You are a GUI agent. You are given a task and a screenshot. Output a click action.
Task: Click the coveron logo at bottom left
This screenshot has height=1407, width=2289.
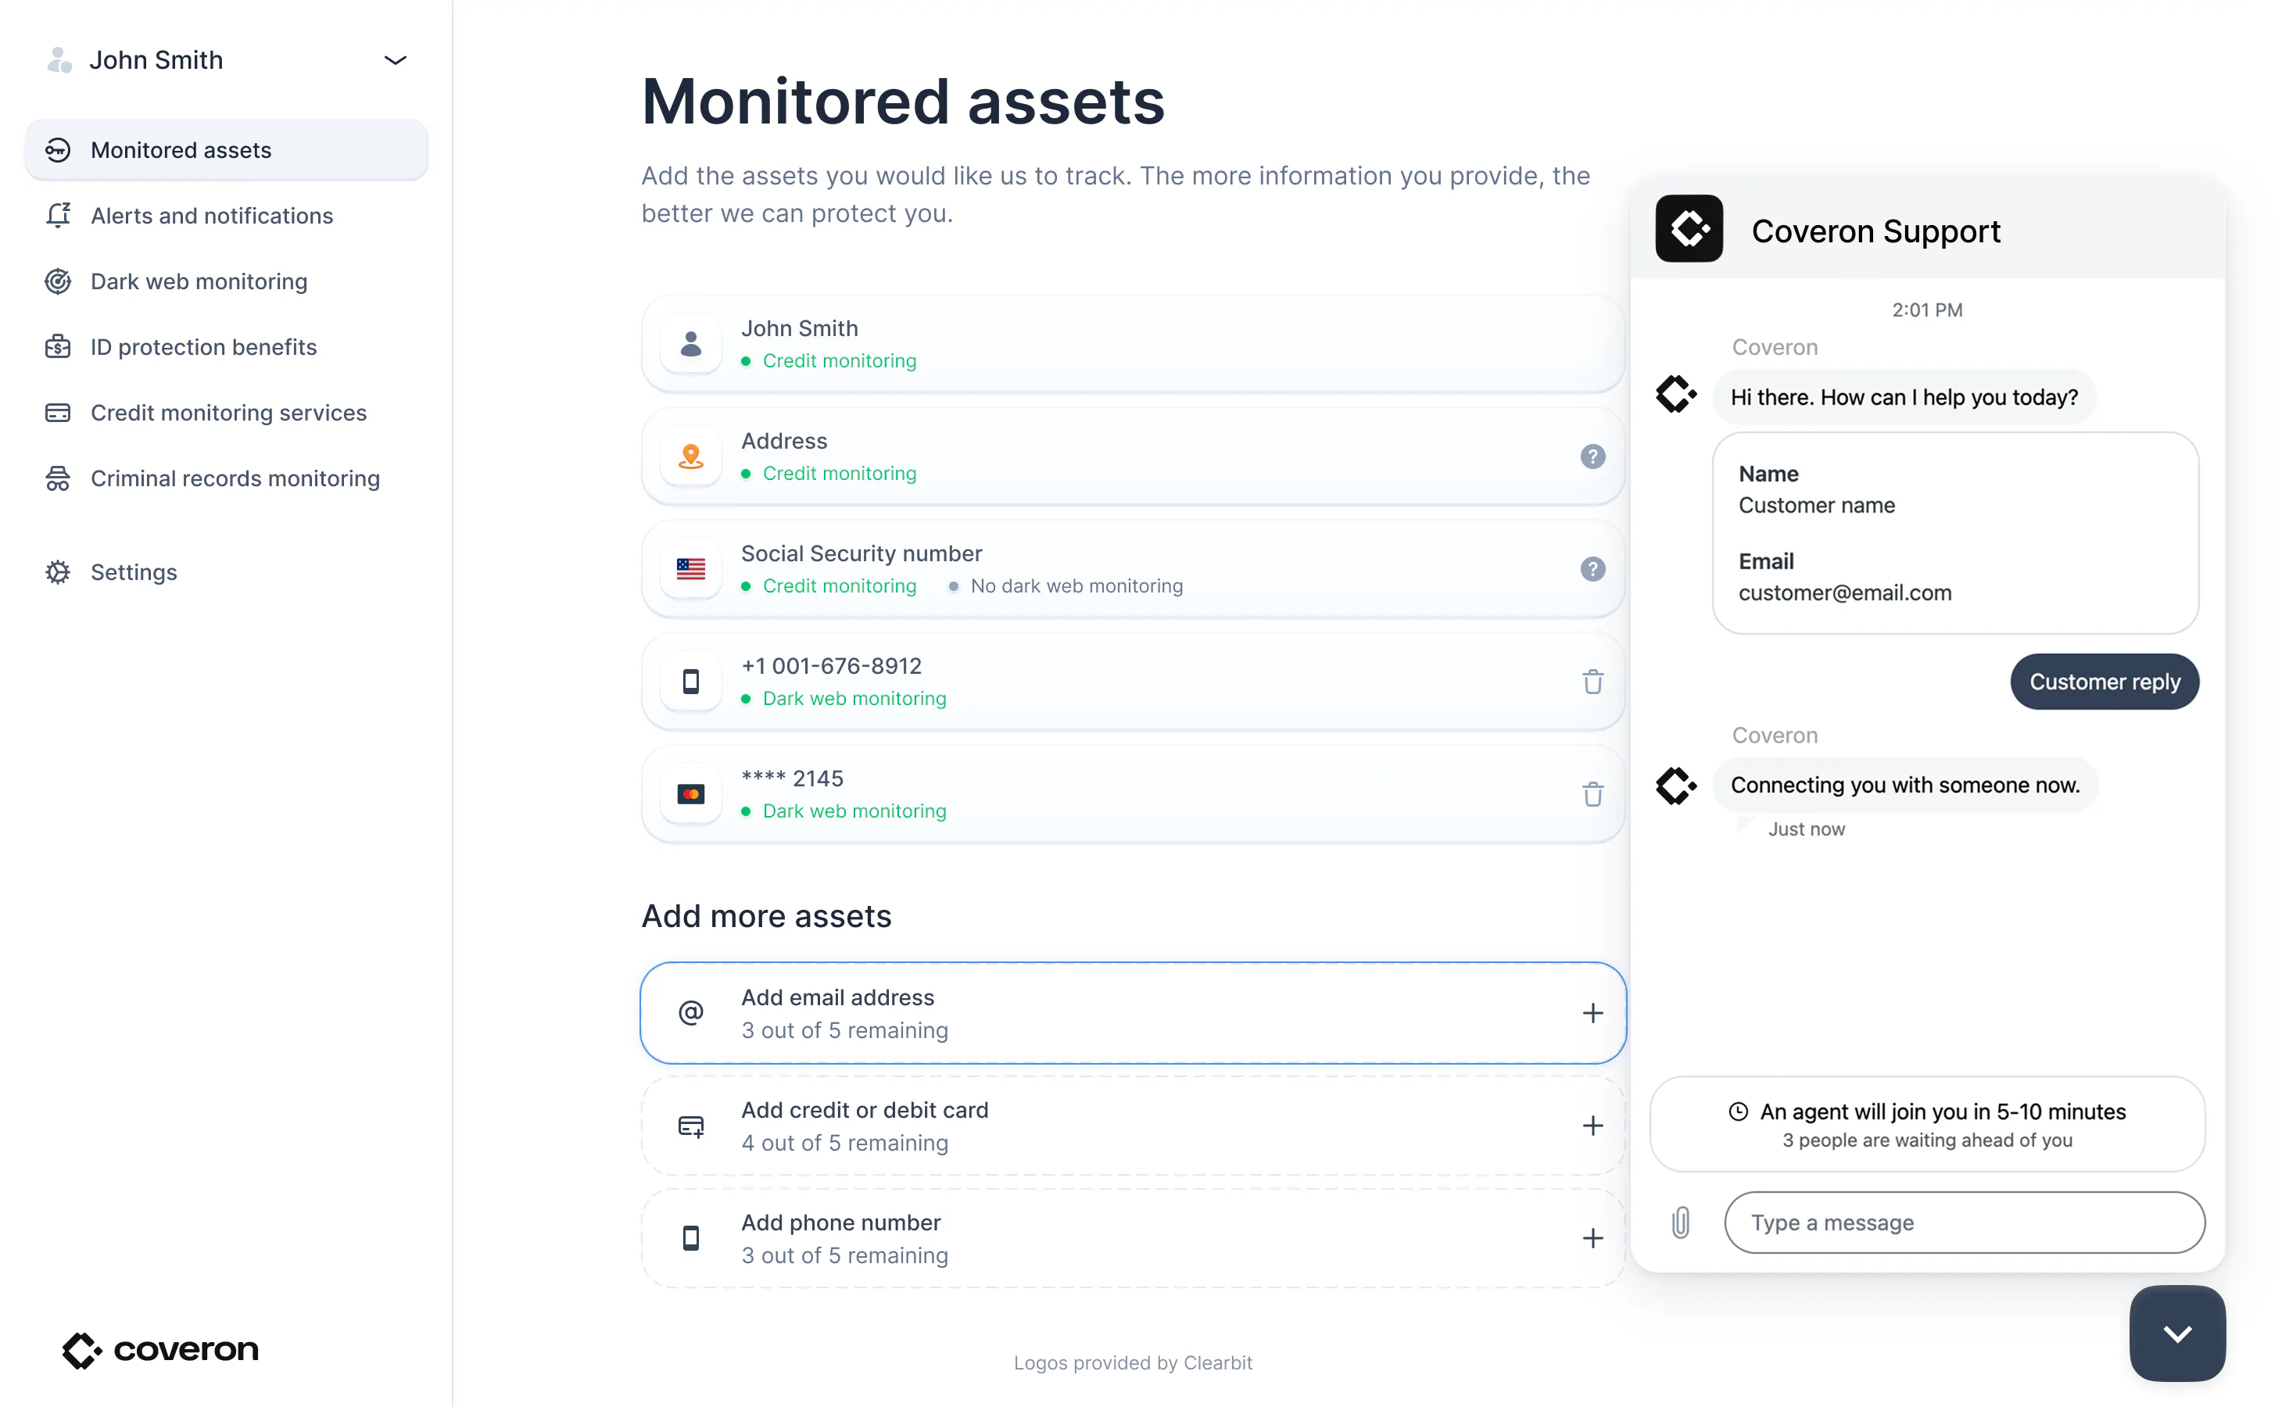[160, 1349]
